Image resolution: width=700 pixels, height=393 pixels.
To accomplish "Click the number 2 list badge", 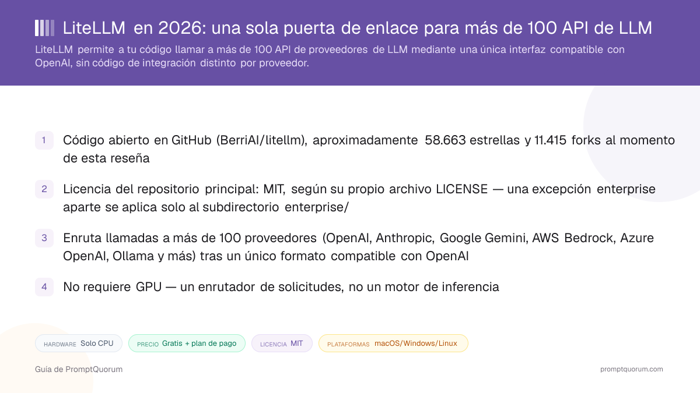I will click(x=44, y=189).
